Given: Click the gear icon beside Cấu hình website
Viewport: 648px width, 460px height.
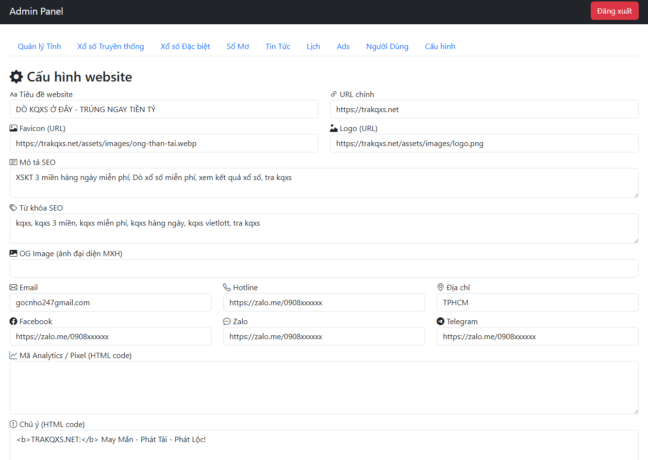Looking at the screenshot, I should [16, 77].
